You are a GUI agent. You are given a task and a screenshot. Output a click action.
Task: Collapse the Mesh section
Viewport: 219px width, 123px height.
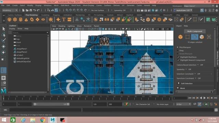coord(178,88)
